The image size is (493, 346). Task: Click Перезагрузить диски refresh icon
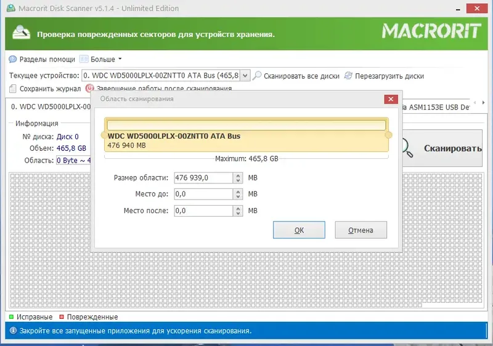tap(348, 76)
